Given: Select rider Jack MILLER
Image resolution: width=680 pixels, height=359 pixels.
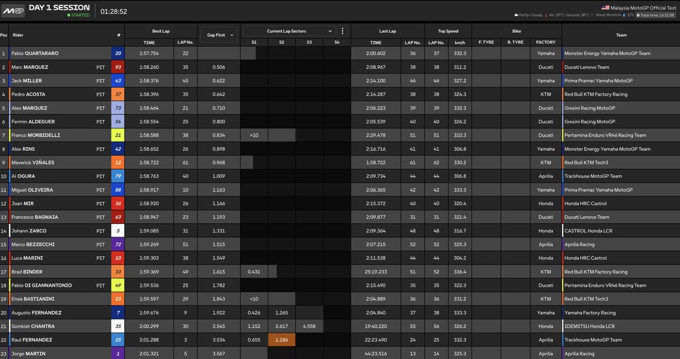Looking at the screenshot, I should click(27, 81).
